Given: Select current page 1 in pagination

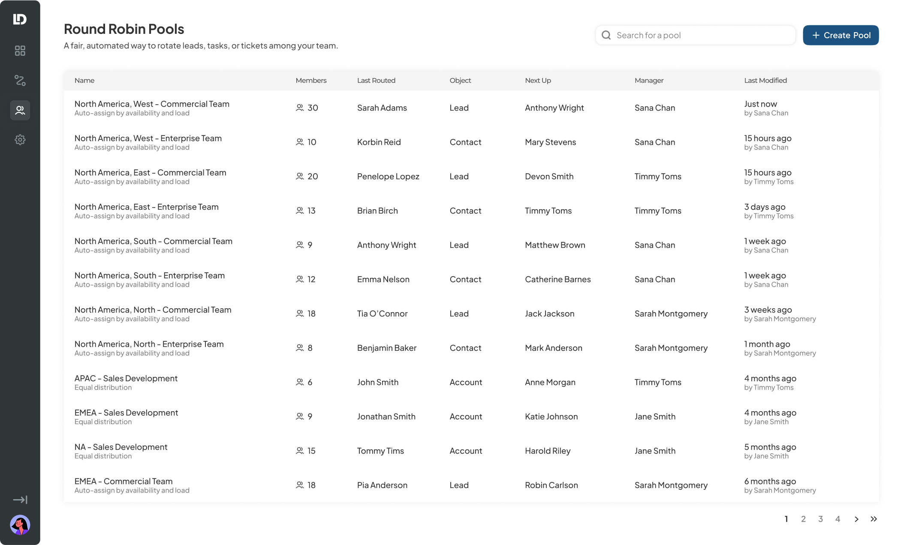Looking at the screenshot, I should tap(786, 519).
